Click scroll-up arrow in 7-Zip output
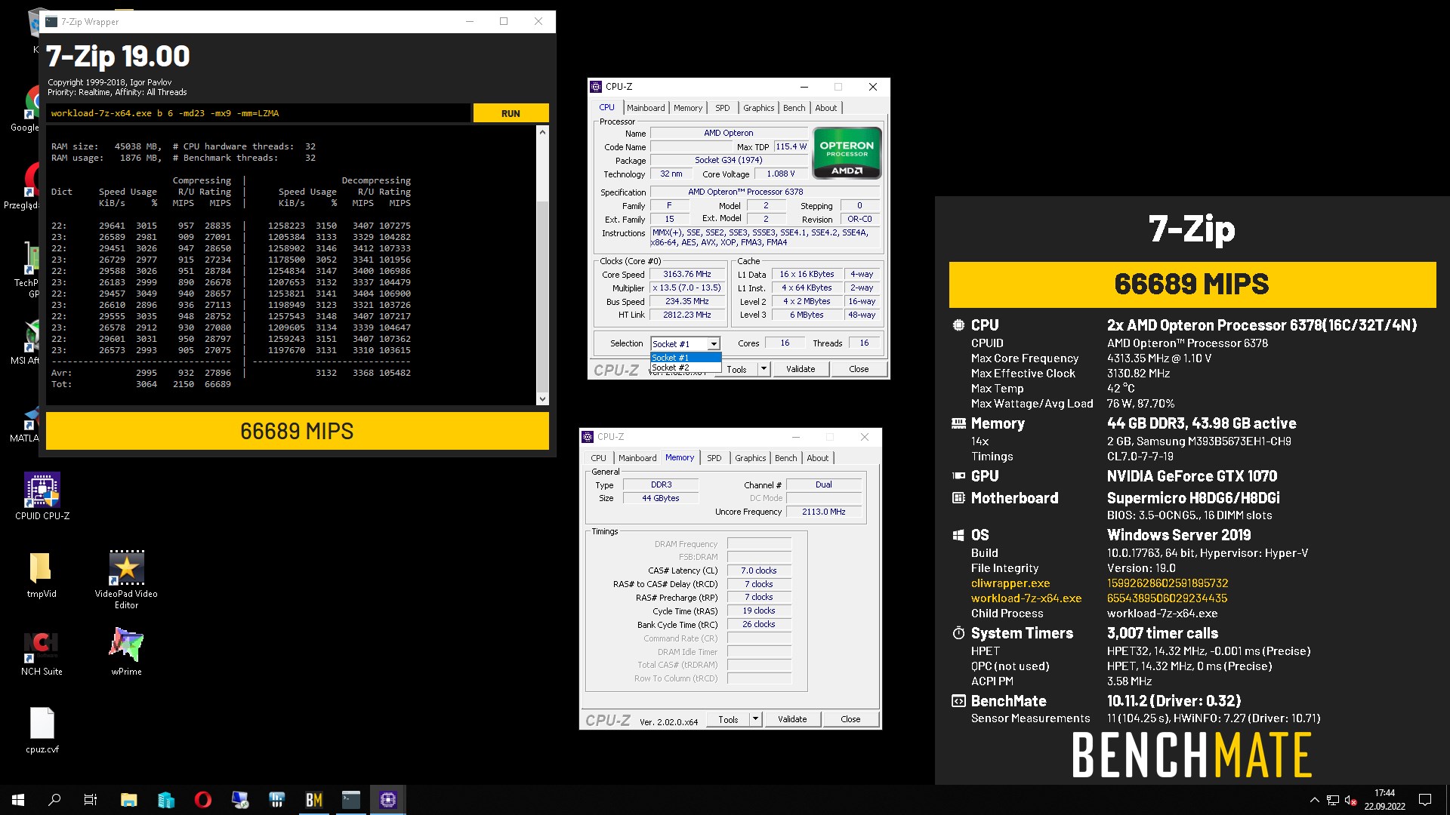This screenshot has width=1450, height=815. coord(541,132)
